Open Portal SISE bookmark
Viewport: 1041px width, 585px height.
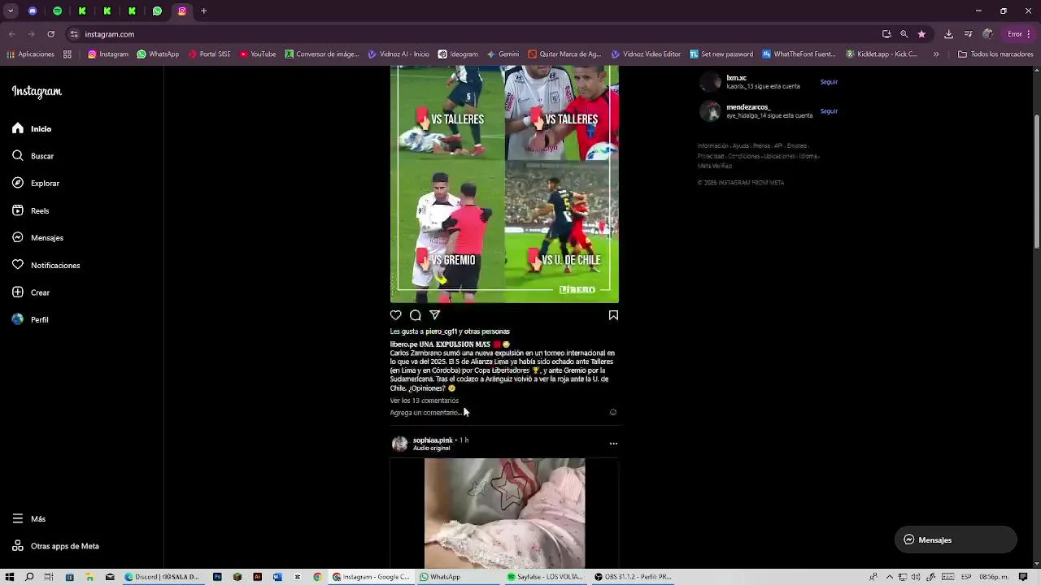(209, 54)
